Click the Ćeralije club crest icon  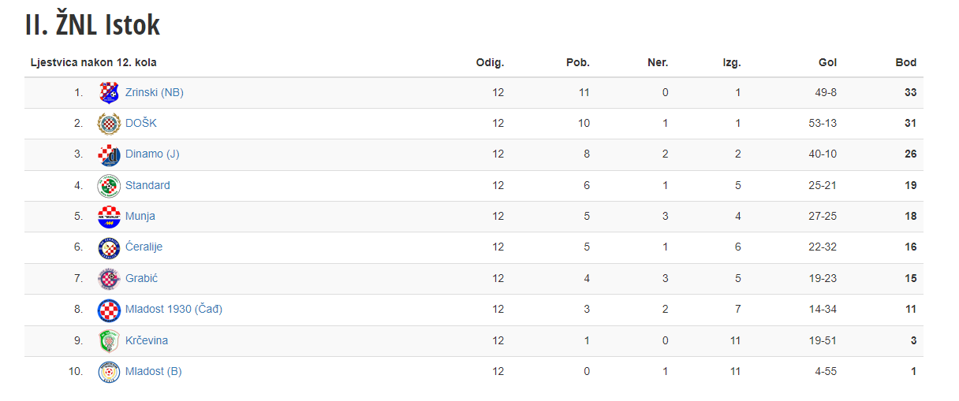click(x=109, y=247)
